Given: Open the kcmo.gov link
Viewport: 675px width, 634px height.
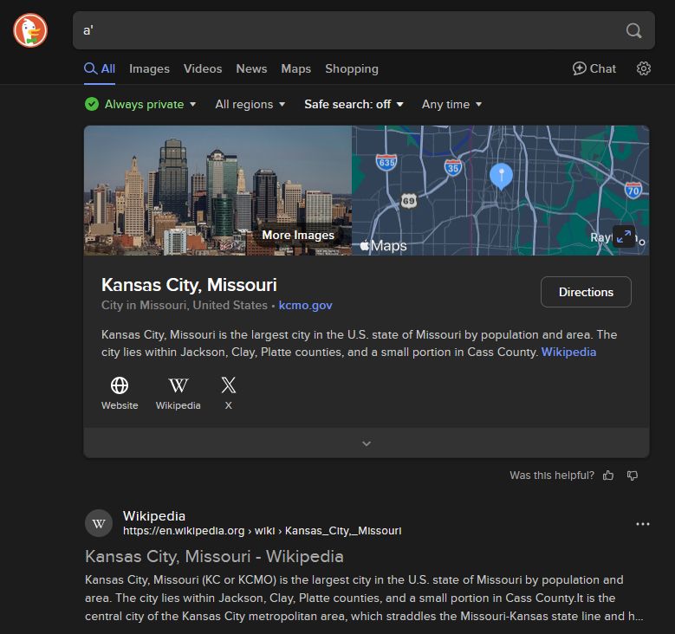Looking at the screenshot, I should coord(305,305).
